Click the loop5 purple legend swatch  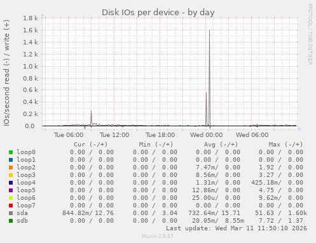[x=11, y=190]
